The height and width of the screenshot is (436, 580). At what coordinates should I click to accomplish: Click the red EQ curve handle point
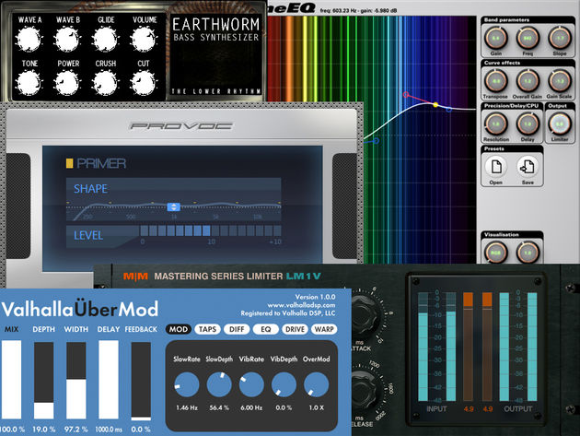[x=406, y=95]
